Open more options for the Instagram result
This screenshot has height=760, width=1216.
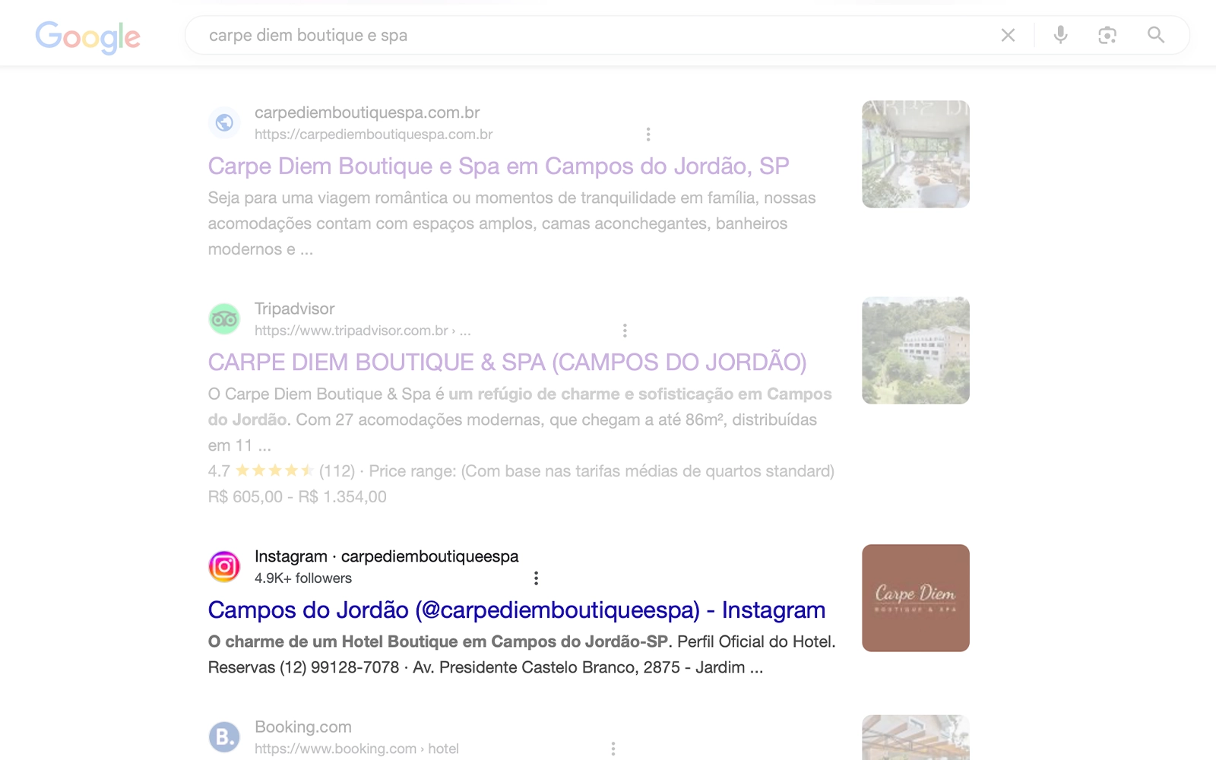(x=537, y=578)
